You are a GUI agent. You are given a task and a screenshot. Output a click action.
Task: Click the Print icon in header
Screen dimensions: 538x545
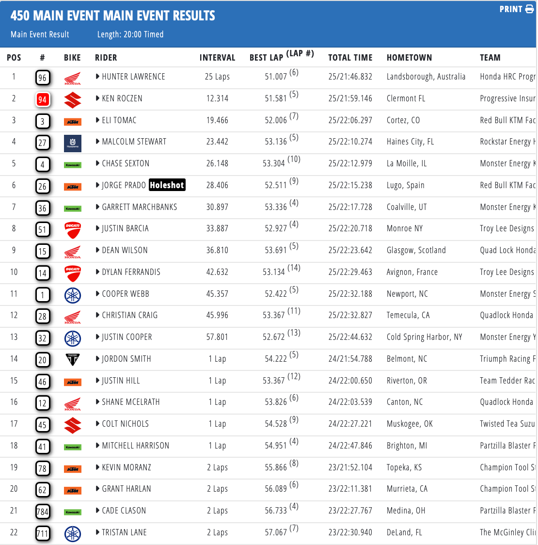point(529,9)
